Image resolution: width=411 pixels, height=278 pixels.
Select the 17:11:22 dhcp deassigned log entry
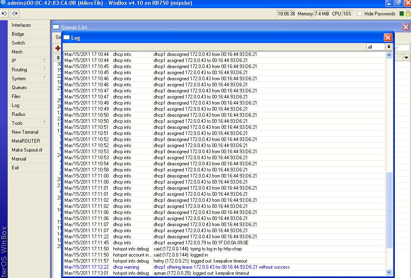pos(224,237)
